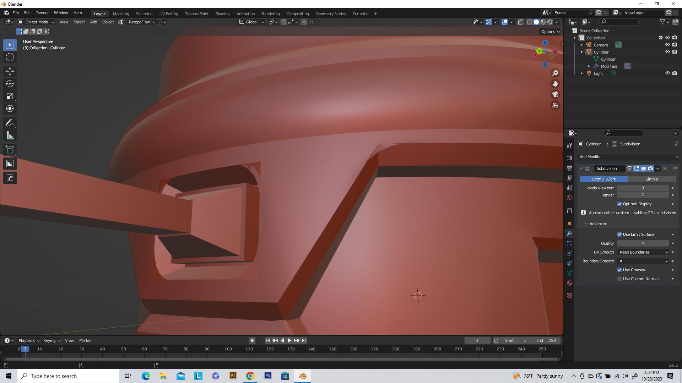Viewport: 682px width, 383px height.
Task: Switch to the Sculpting workspace tab
Action: (144, 14)
